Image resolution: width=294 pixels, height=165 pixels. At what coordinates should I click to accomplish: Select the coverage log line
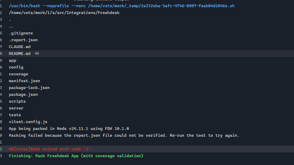[x=18, y=74]
